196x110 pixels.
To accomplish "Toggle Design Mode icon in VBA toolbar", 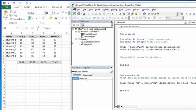I will tap(124, 14).
